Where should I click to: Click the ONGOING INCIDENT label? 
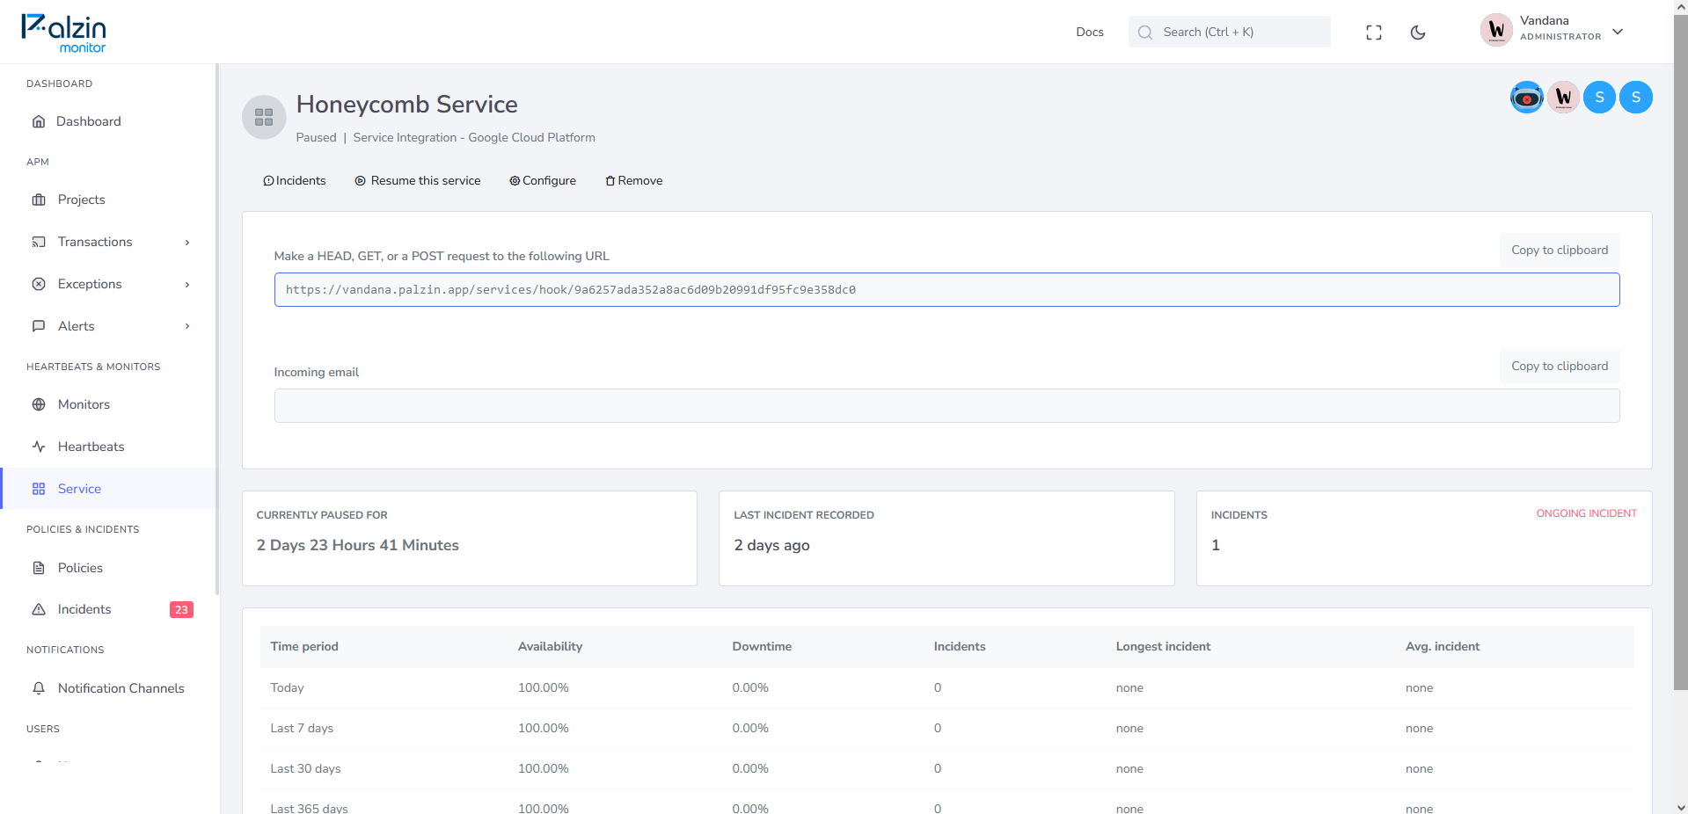(x=1587, y=513)
